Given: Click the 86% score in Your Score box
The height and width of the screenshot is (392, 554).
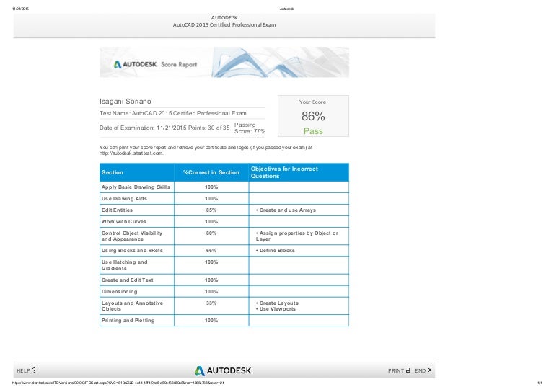Looking at the screenshot, I should point(313,116).
